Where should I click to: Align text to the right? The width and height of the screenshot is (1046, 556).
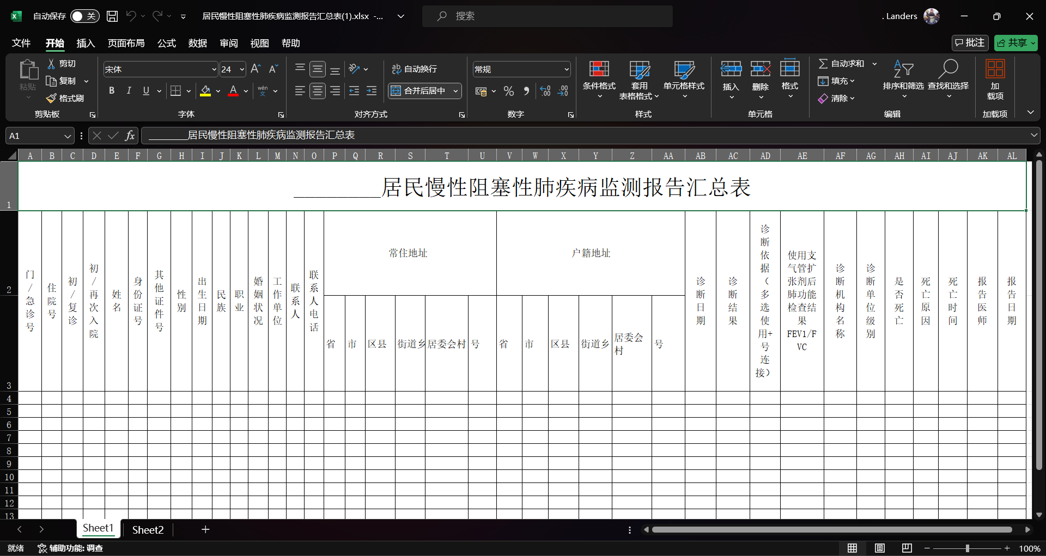tap(335, 91)
